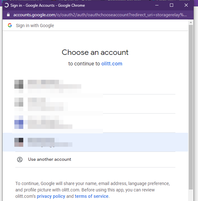Select the third account with blue avatar
The image size is (198, 201).
(x=95, y=123)
